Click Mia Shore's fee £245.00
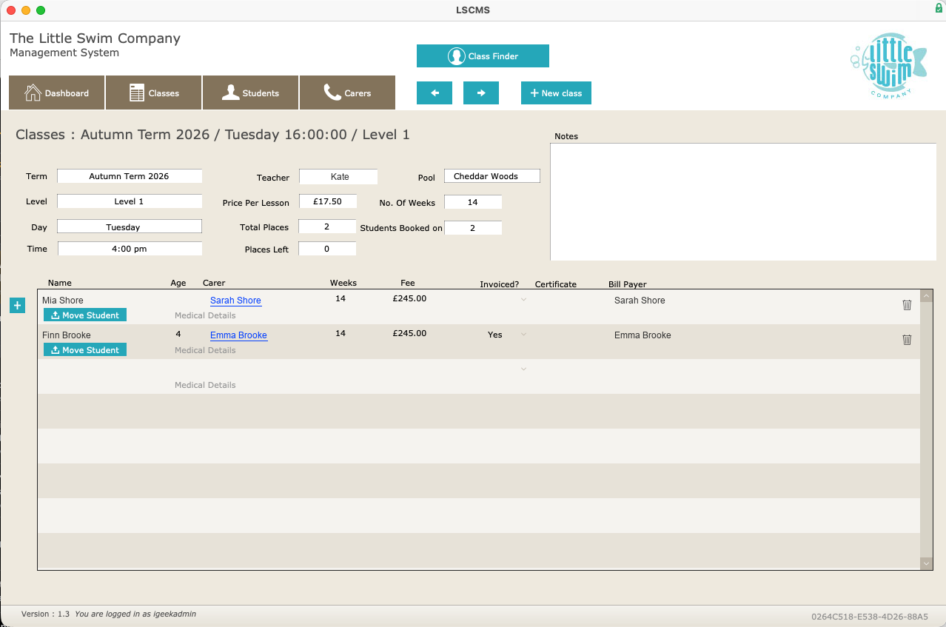946x627 pixels. click(x=409, y=298)
